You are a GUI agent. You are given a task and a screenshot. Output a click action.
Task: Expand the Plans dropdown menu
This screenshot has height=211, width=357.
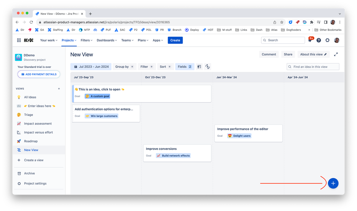[x=143, y=40]
